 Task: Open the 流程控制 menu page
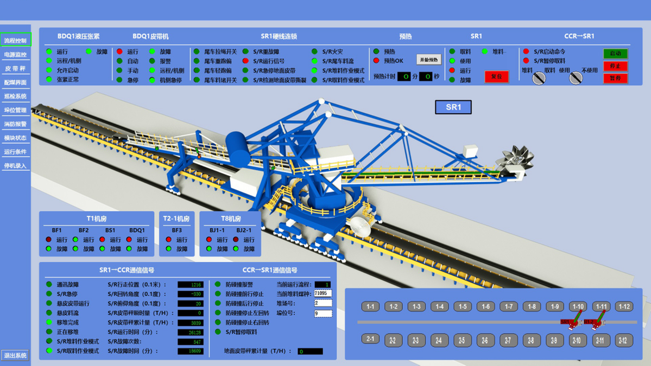point(15,40)
